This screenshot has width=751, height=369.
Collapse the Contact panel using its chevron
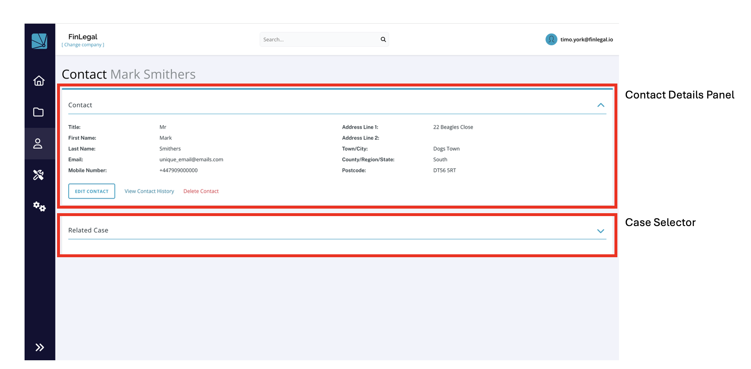pyautogui.click(x=600, y=105)
